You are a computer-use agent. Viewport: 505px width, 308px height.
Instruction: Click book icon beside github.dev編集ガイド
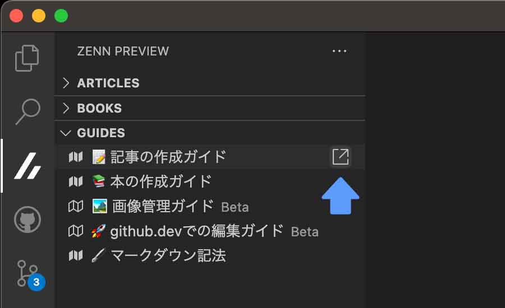point(76,231)
